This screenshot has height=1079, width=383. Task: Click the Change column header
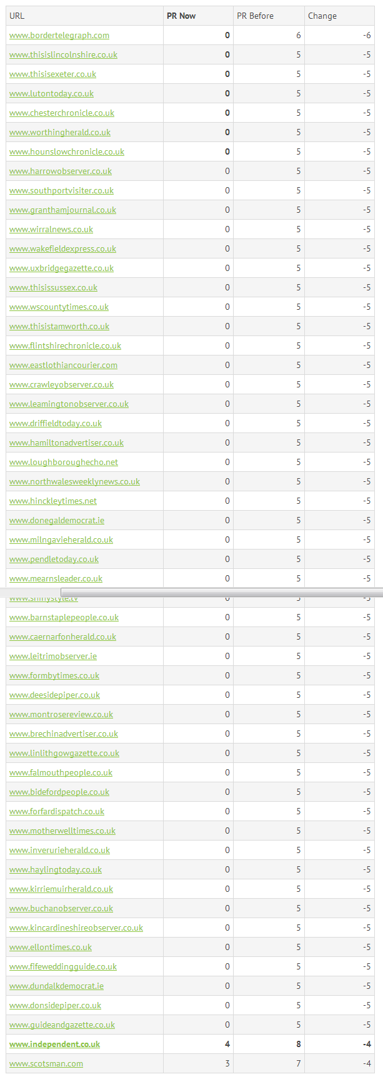click(322, 16)
